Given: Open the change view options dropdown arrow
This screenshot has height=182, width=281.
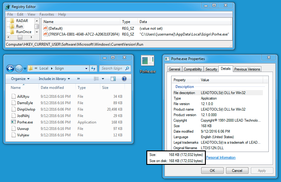Looking at the screenshot, I should (103, 79).
